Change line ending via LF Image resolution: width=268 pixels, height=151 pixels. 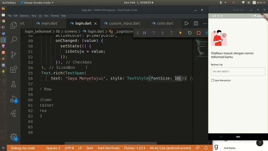[80, 148]
